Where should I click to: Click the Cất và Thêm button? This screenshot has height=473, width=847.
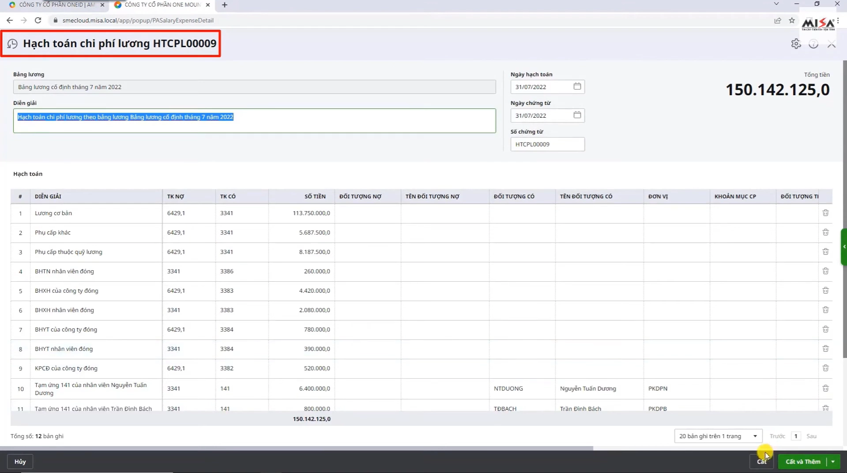point(802,462)
